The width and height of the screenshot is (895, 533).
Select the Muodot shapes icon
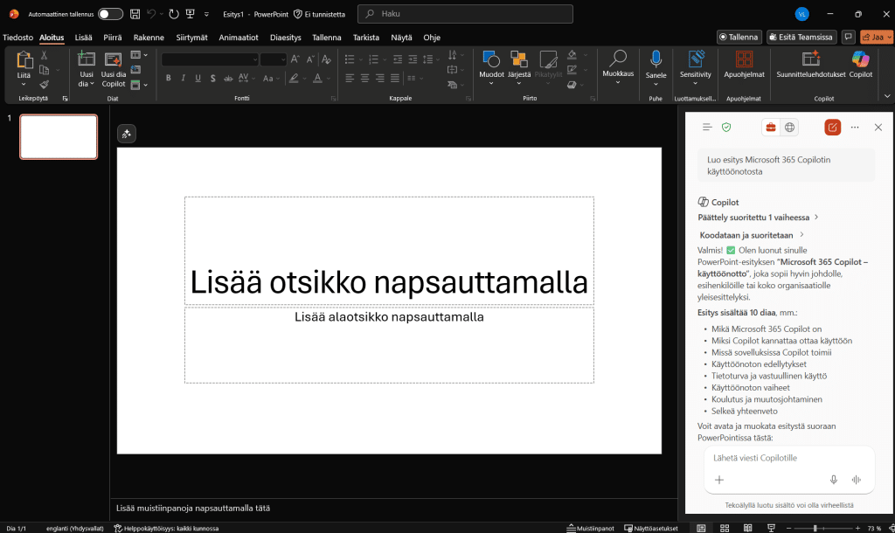click(x=491, y=59)
